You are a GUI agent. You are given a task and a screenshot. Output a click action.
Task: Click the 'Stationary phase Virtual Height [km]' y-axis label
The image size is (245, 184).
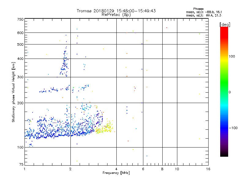[13, 92]
